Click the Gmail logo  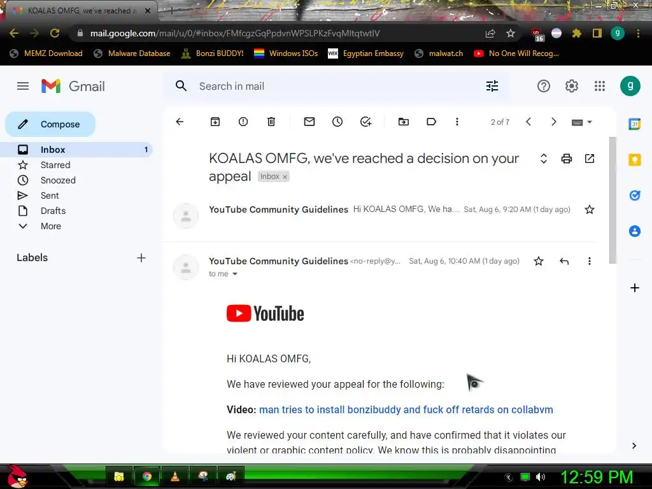coord(73,86)
